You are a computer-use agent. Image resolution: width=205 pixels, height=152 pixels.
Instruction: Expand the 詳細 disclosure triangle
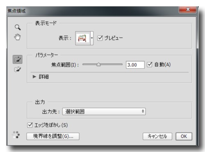pos(34,77)
